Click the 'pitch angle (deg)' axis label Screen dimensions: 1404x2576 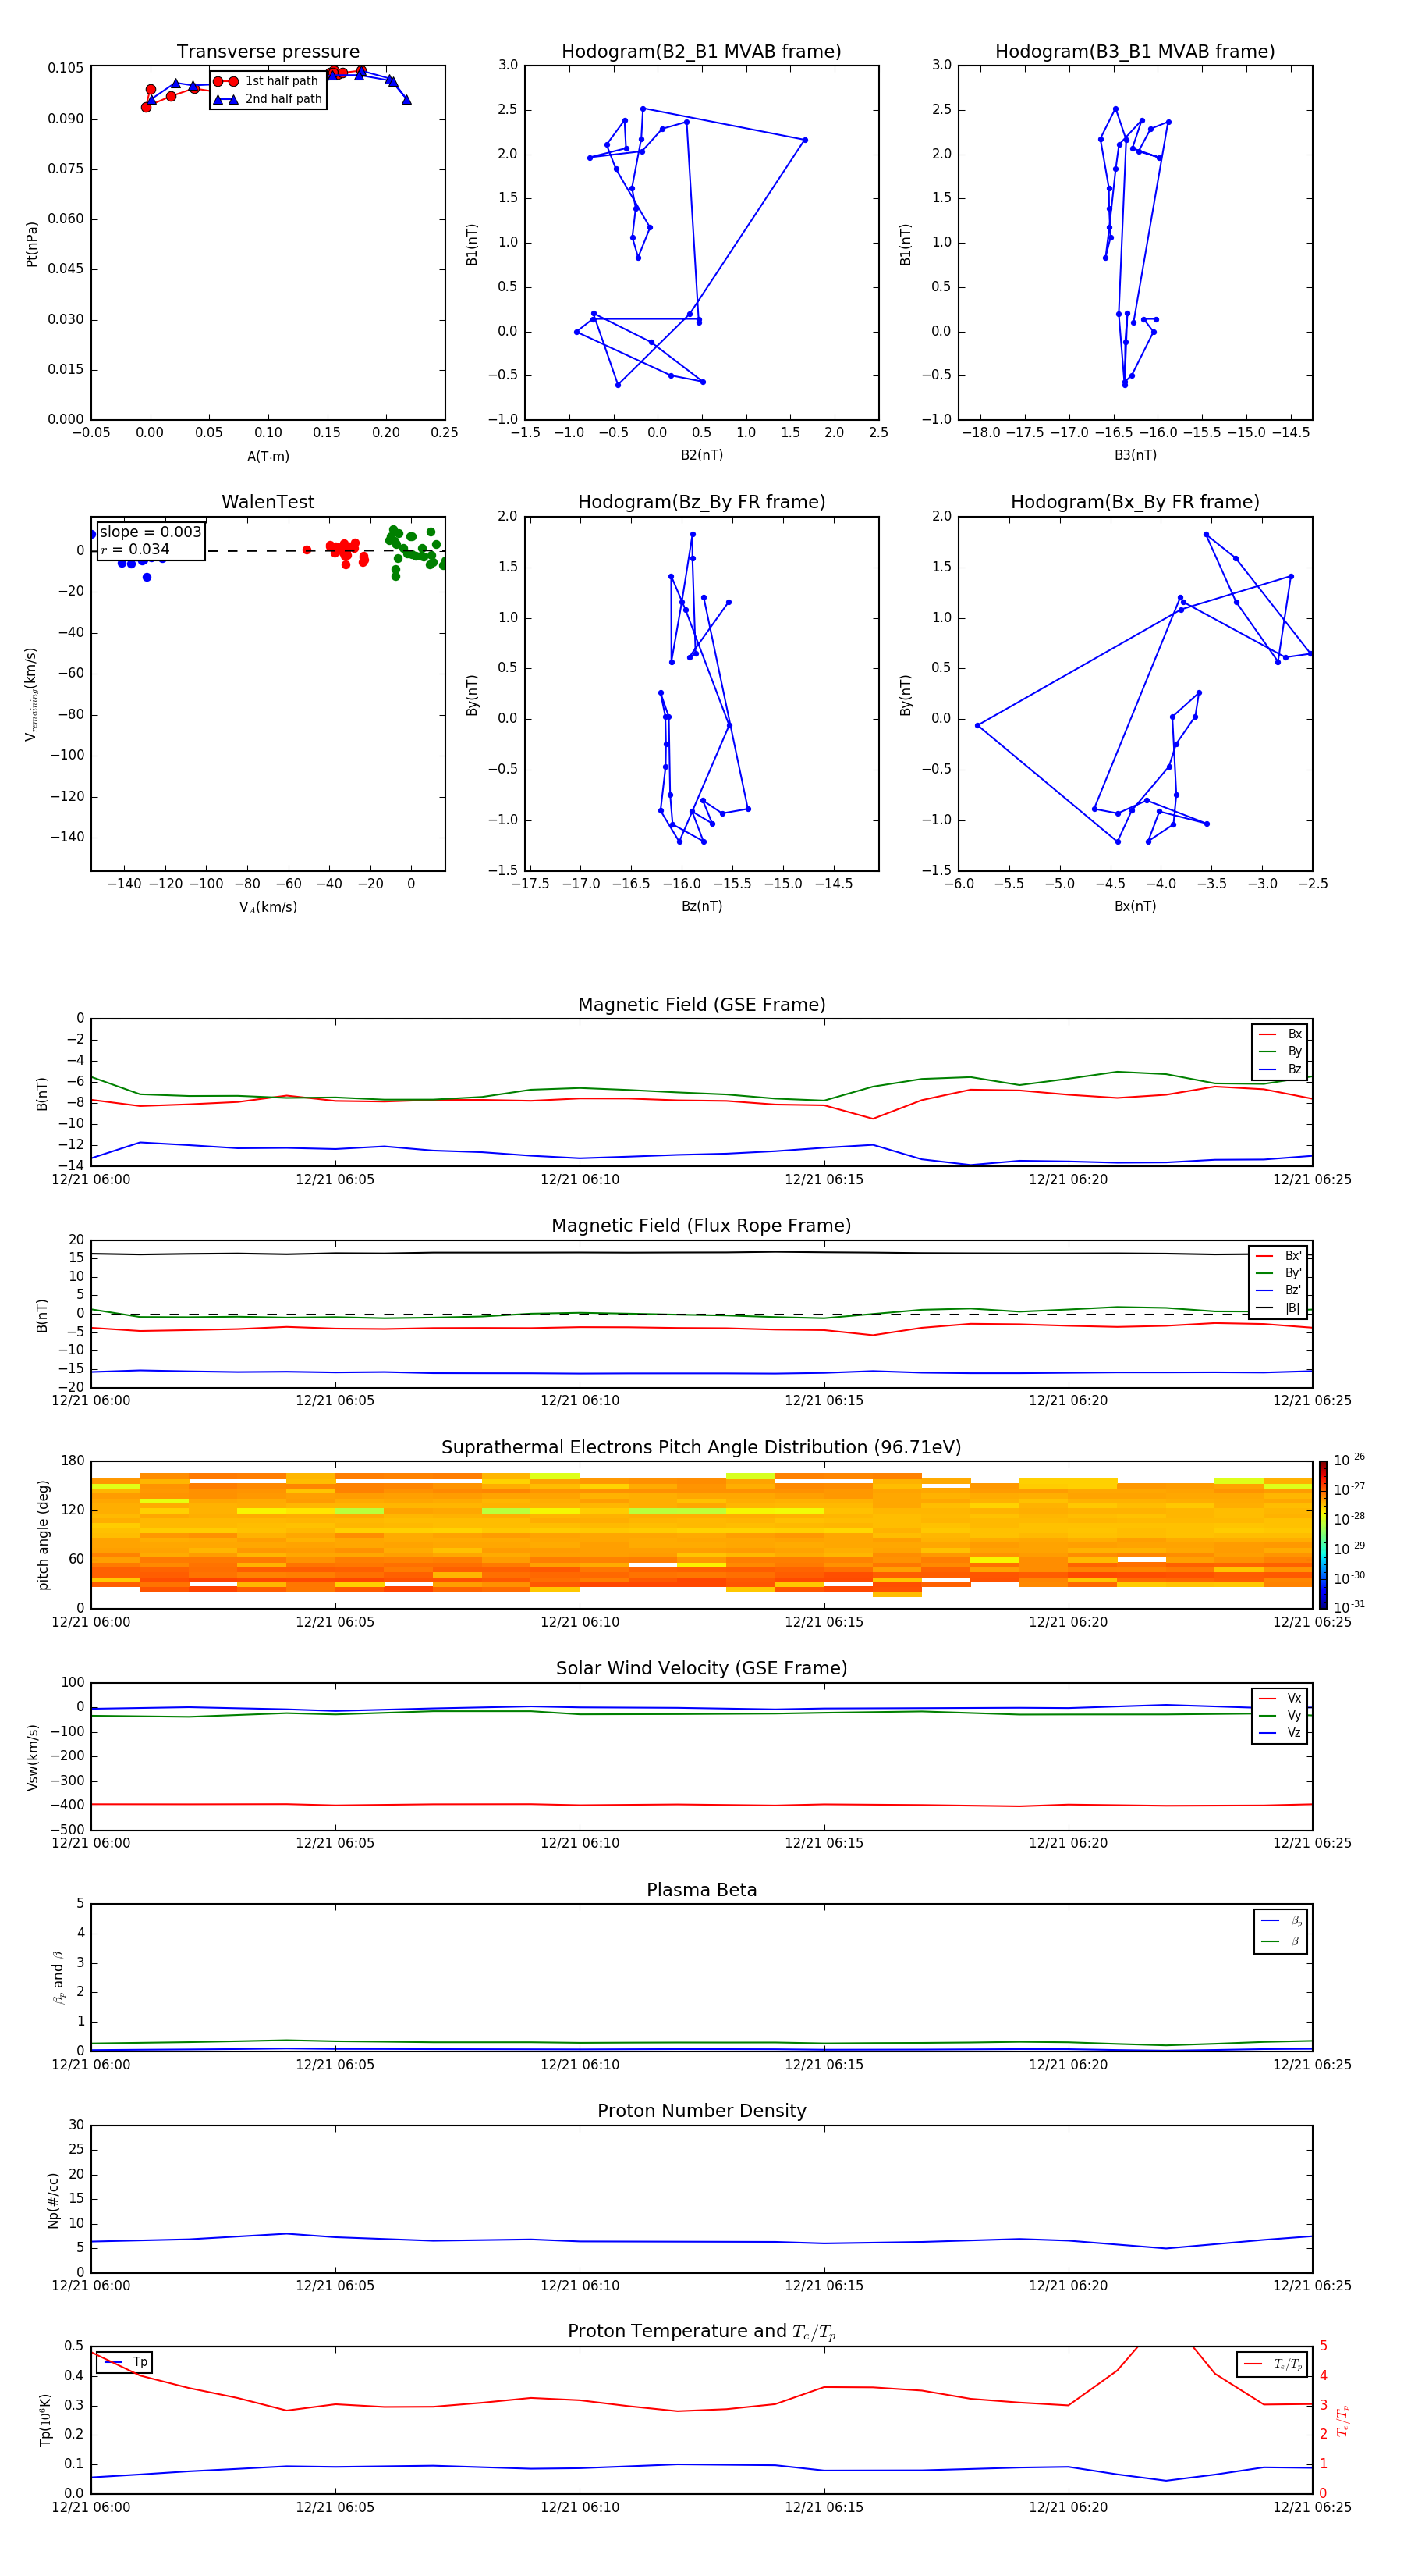[x=43, y=1535]
